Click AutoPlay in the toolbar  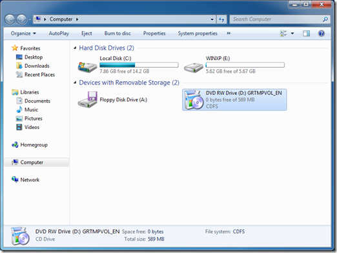pyautogui.click(x=59, y=34)
